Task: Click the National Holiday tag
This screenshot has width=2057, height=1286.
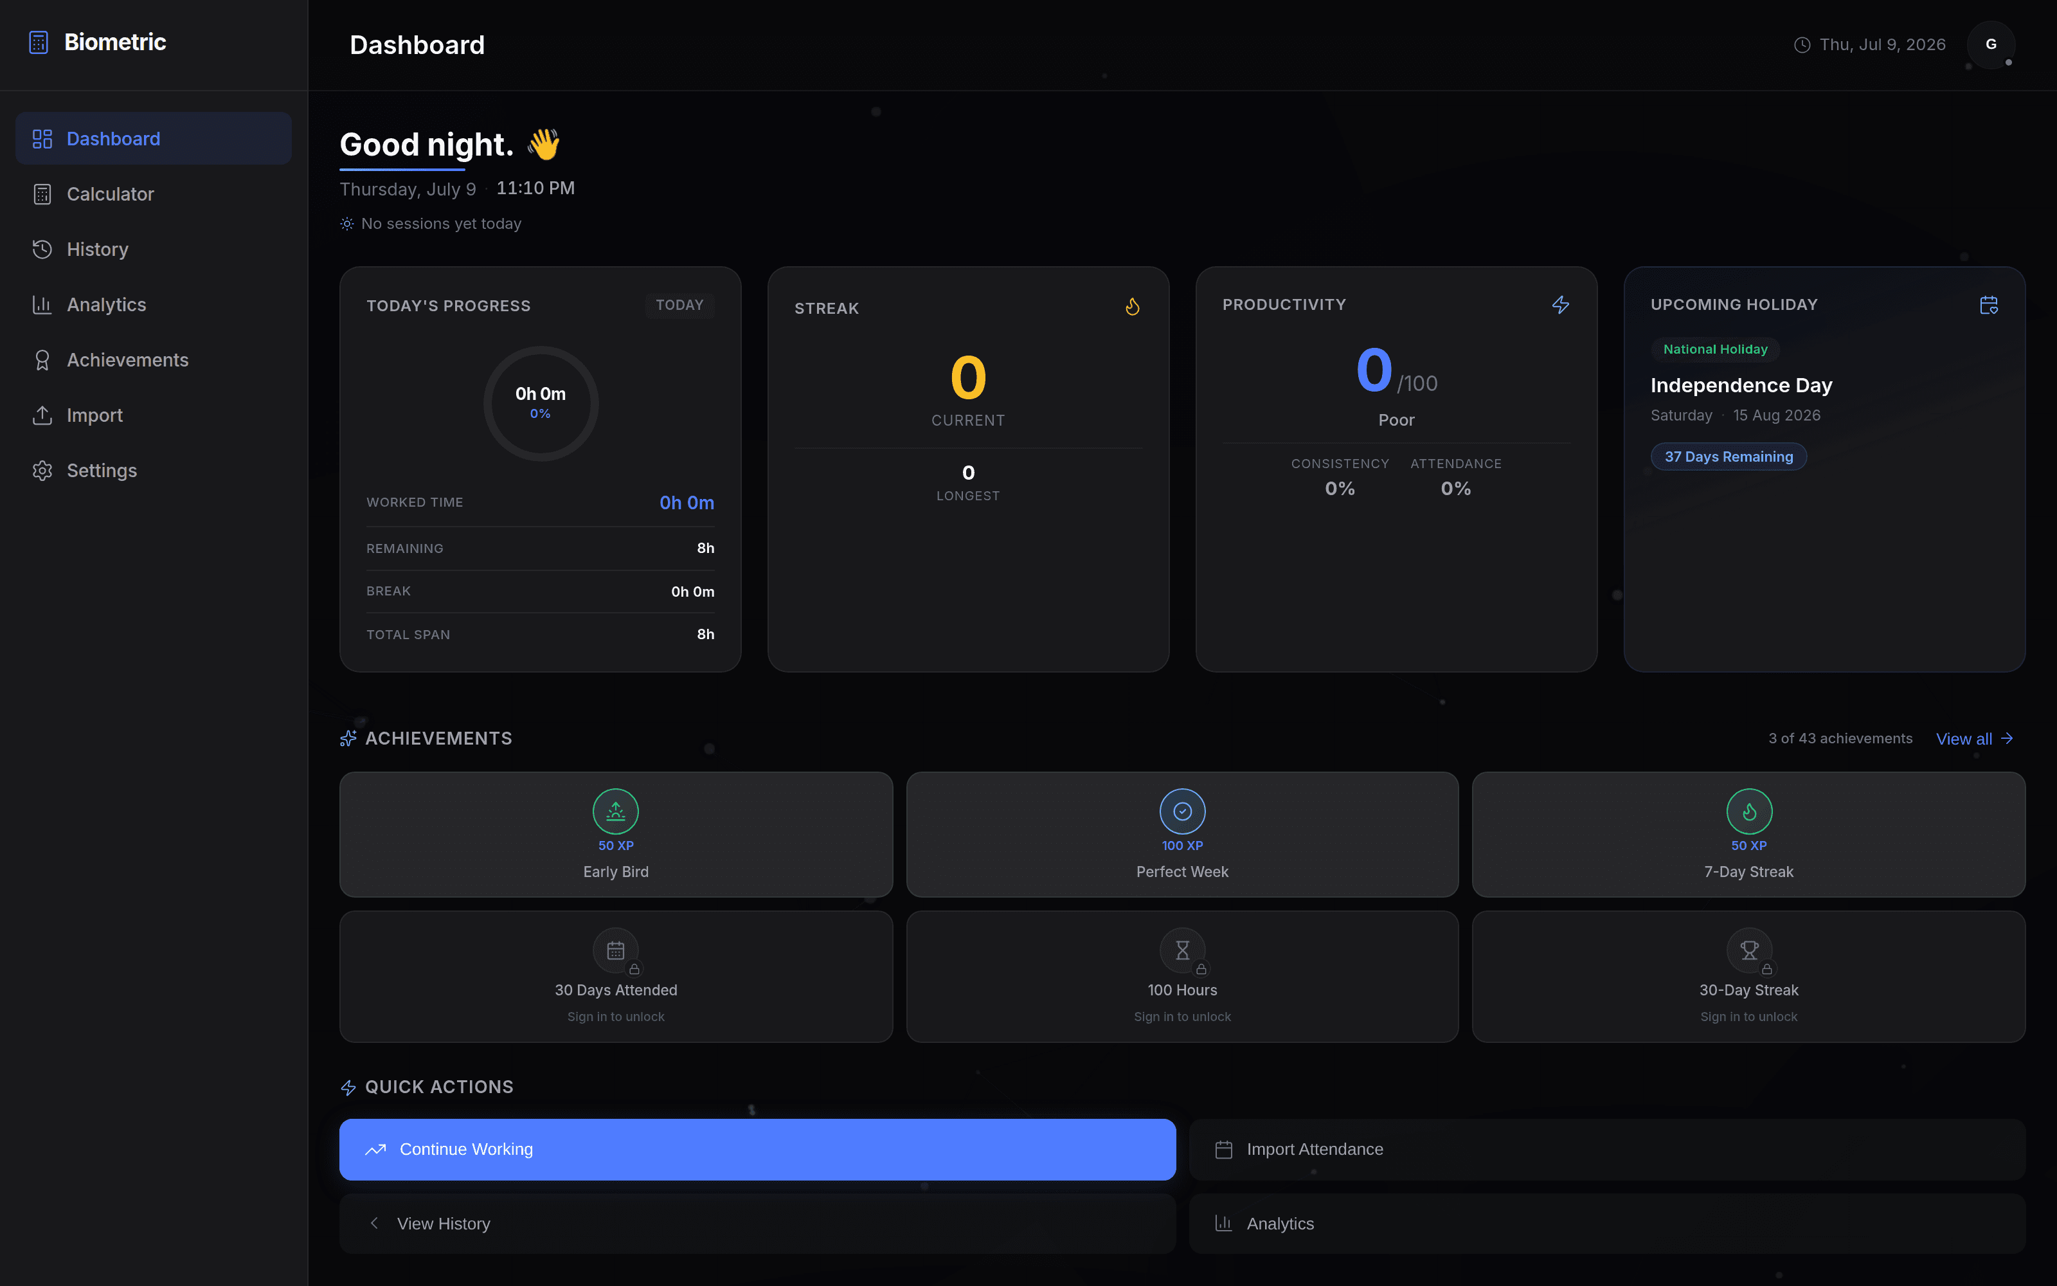Action: [1715, 350]
